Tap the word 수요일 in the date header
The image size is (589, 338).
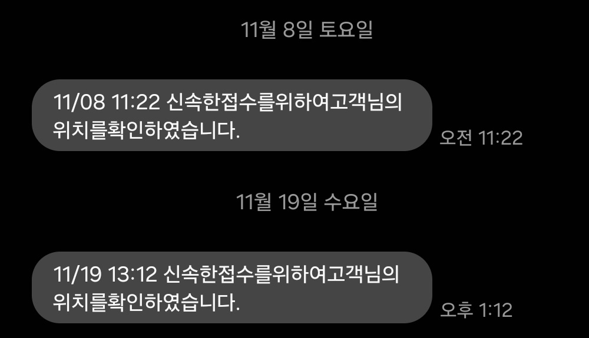point(350,202)
